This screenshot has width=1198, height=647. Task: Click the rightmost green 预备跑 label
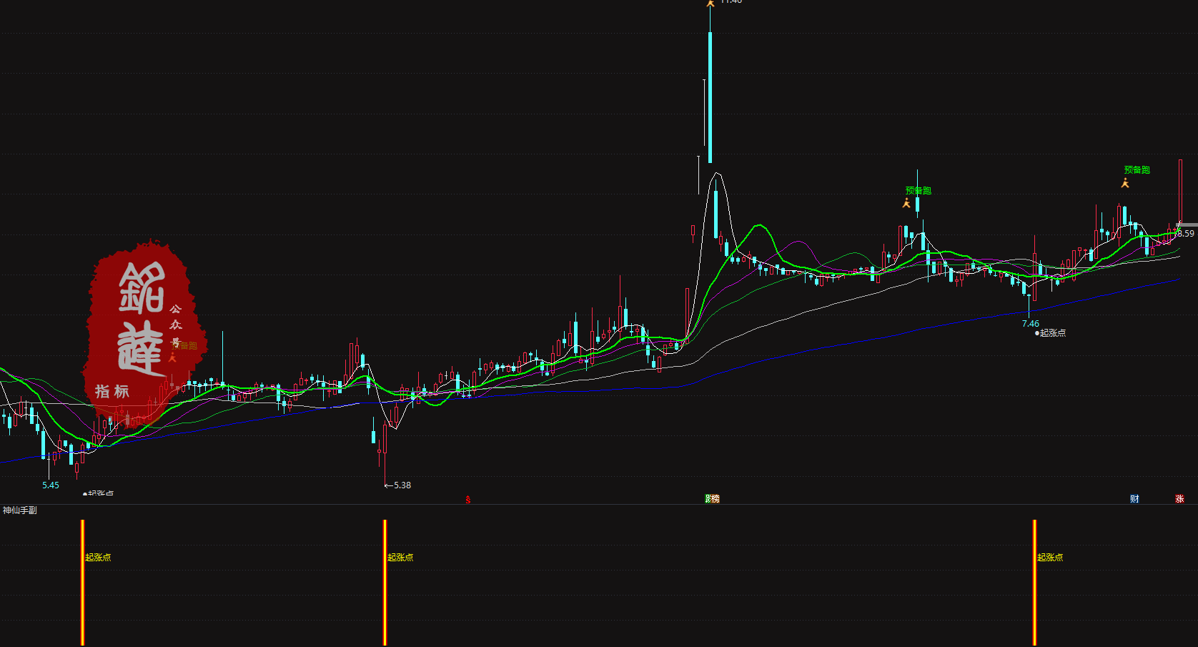coord(1137,170)
